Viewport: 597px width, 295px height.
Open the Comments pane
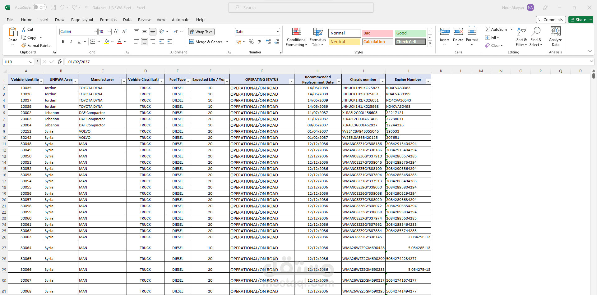click(551, 19)
